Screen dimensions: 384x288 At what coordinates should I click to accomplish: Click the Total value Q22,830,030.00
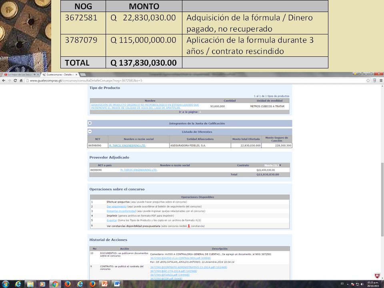tap(268, 175)
